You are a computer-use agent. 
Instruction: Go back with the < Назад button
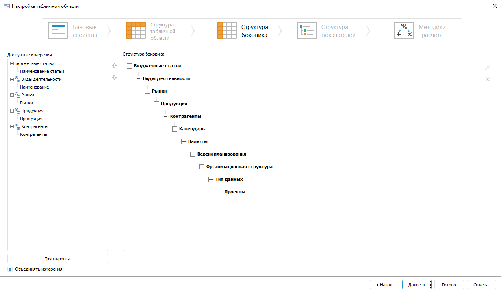pyautogui.click(x=384, y=285)
